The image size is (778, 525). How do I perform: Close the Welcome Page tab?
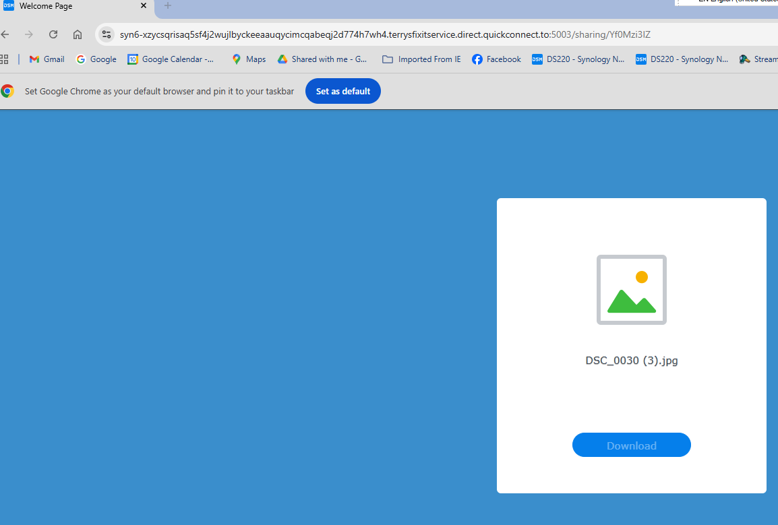[x=144, y=6]
